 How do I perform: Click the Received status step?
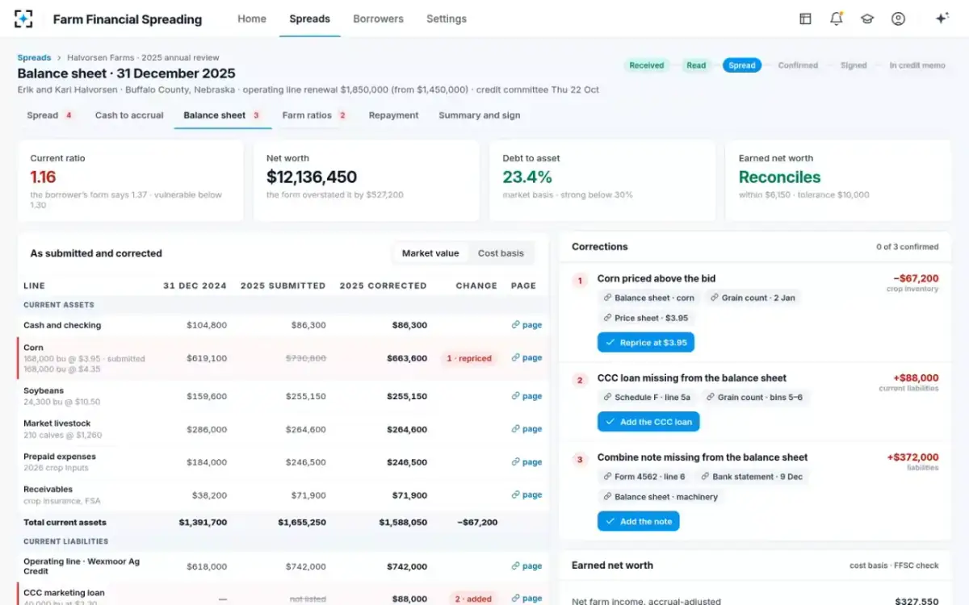pyautogui.click(x=647, y=65)
